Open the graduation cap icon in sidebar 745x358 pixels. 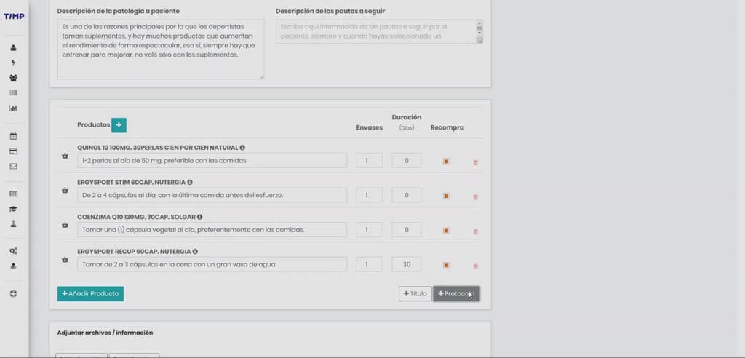[x=13, y=209]
